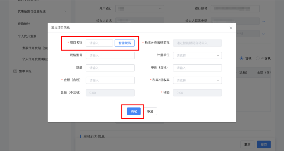Viewport: 284px width, 151px height.
Task: Open the 税率/征收率 dropdown
Action: click(197, 80)
